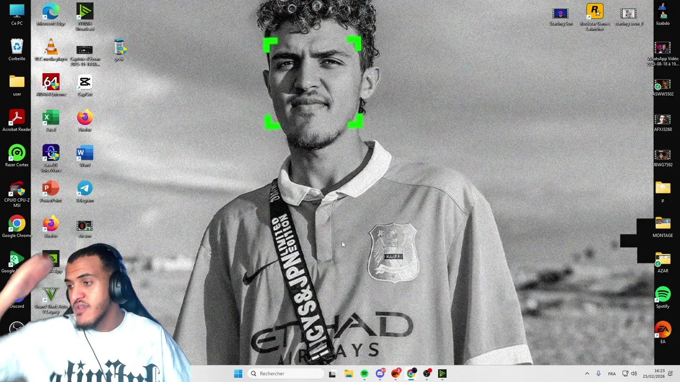This screenshot has width=680, height=382.
Task: Open AIDA64 Extreme shortcut
Action: click(51, 85)
